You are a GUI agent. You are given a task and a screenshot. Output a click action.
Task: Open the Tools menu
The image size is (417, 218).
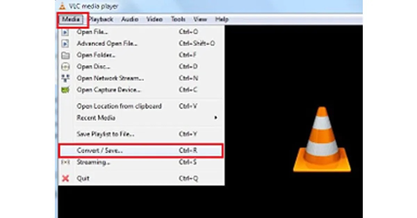coord(178,19)
